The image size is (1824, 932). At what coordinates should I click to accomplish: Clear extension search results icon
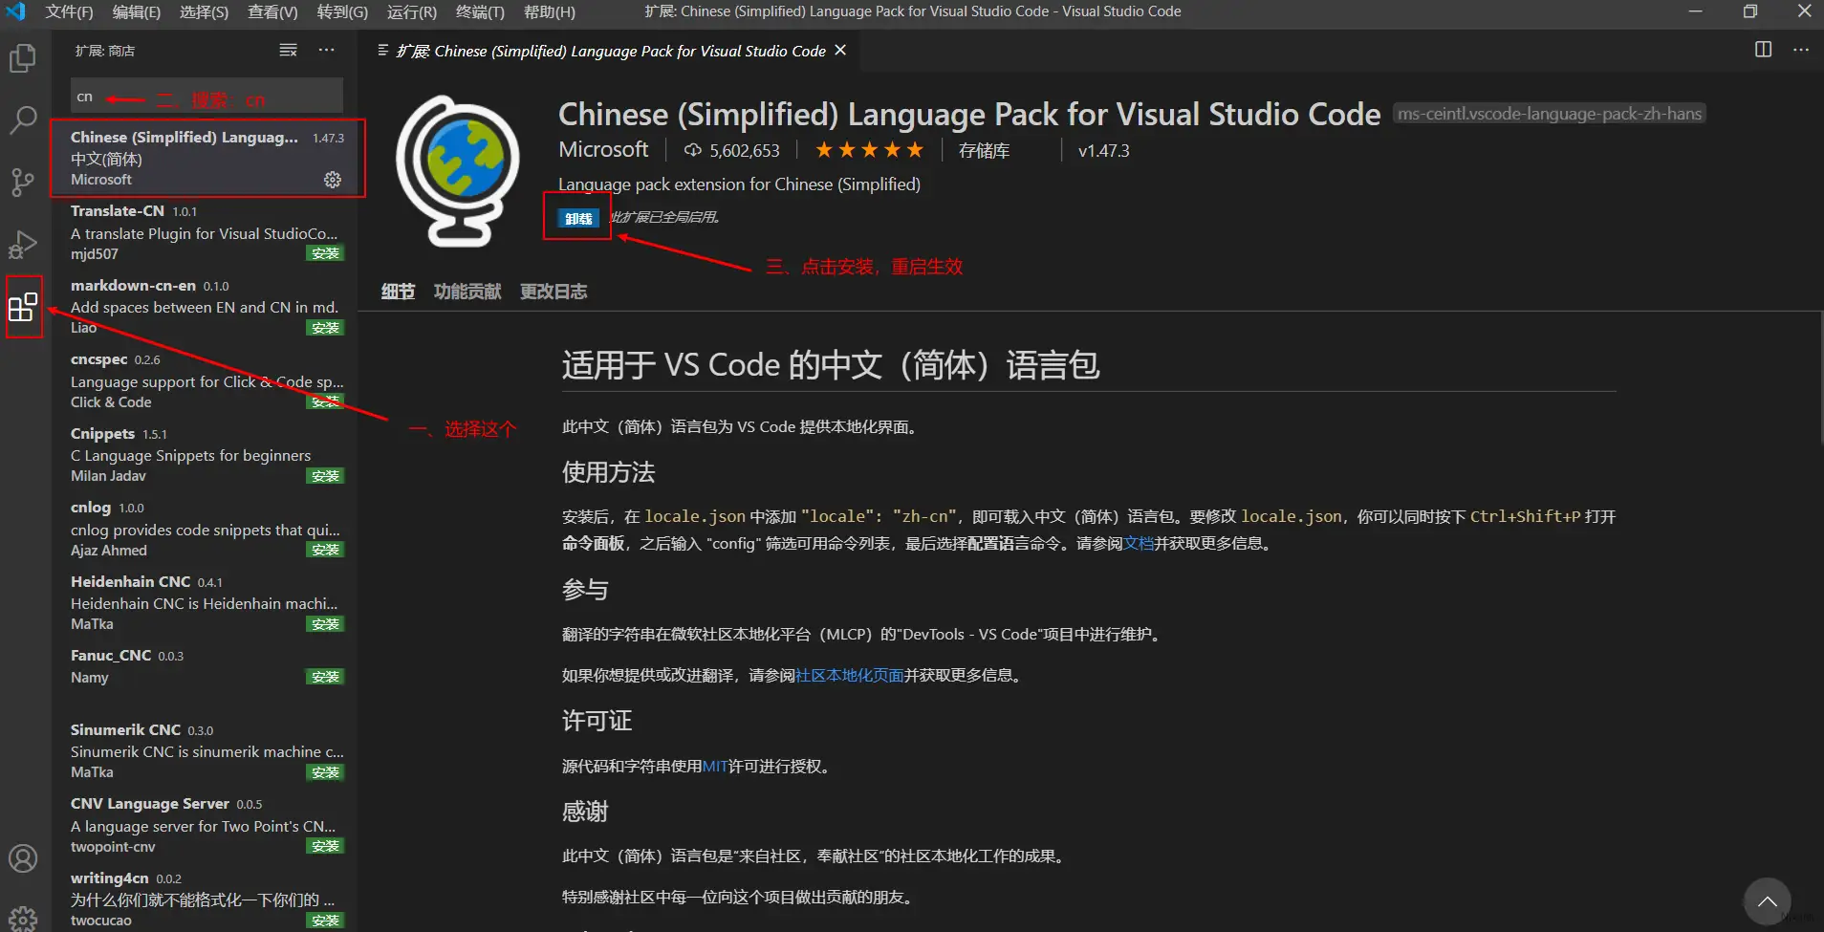pos(288,50)
